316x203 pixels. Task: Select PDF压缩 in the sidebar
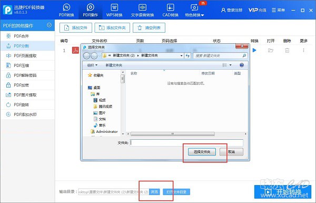coord(27,65)
